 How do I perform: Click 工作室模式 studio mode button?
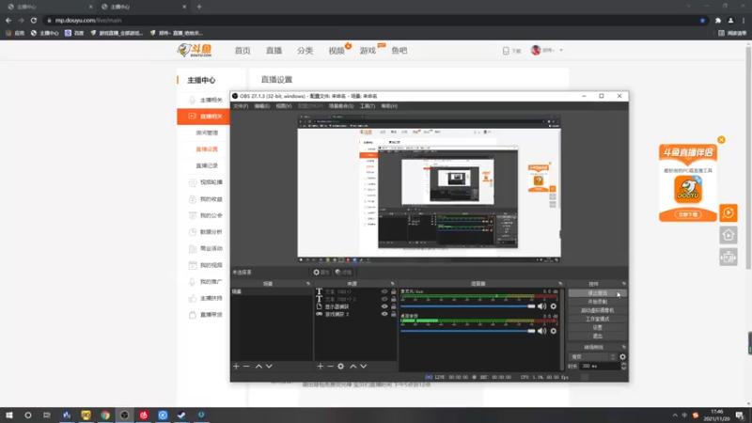[x=597, y=319]
